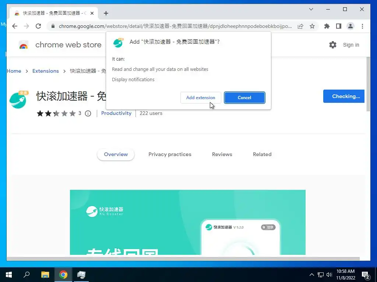Share this page icon in address bar

coord(300,26)
